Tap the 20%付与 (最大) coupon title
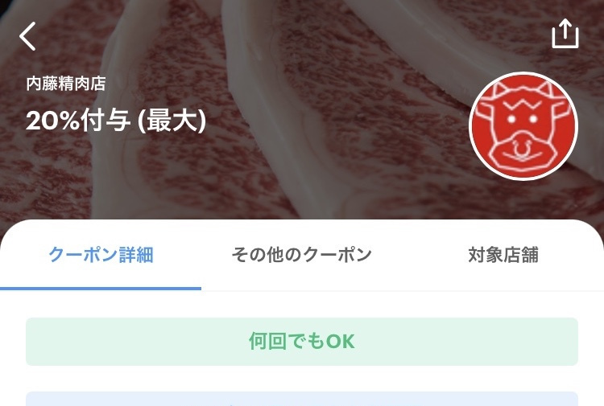 tap(116, 121)
